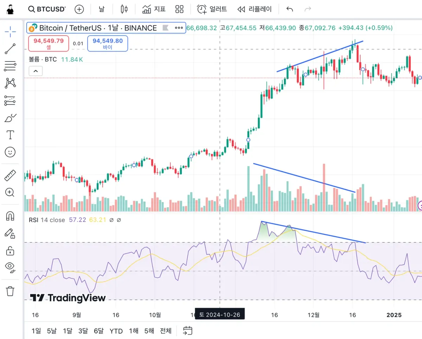This screenshot has width=422, height=339.
Task: Select the 전체 time range
Action: (x=166, y=331)
